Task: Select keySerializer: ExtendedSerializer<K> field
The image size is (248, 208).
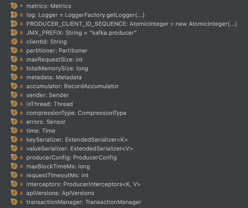Action: pos(77,140)
